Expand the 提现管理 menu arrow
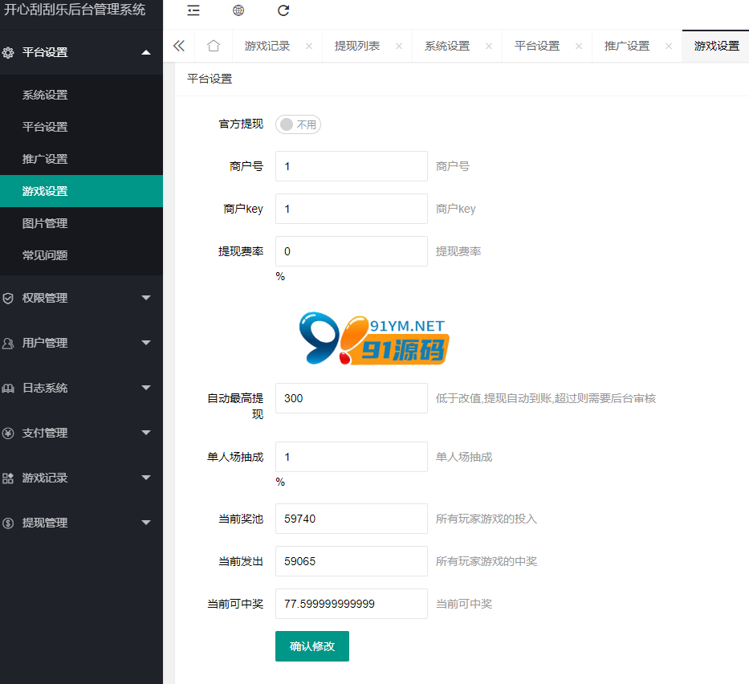This screenshot has width=749, height=684. 146,523
